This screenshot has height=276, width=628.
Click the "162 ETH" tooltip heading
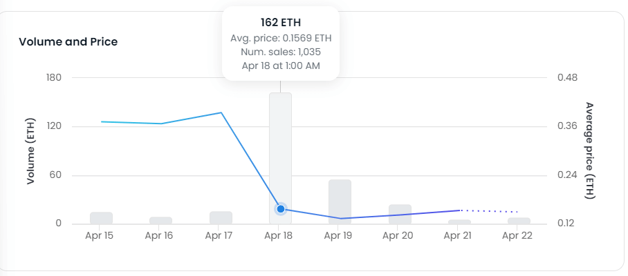click(280, 23)
